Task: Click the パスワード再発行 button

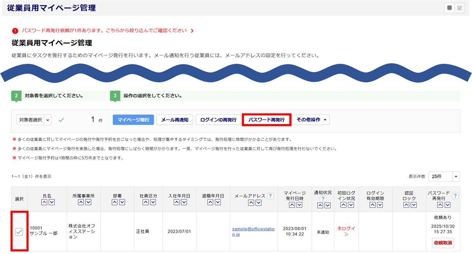Action: (x=266, y=120)
